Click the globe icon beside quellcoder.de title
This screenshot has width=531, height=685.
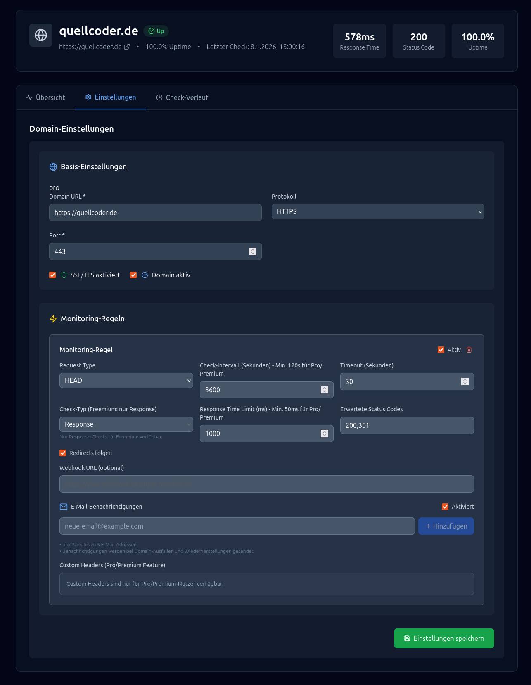41,35
